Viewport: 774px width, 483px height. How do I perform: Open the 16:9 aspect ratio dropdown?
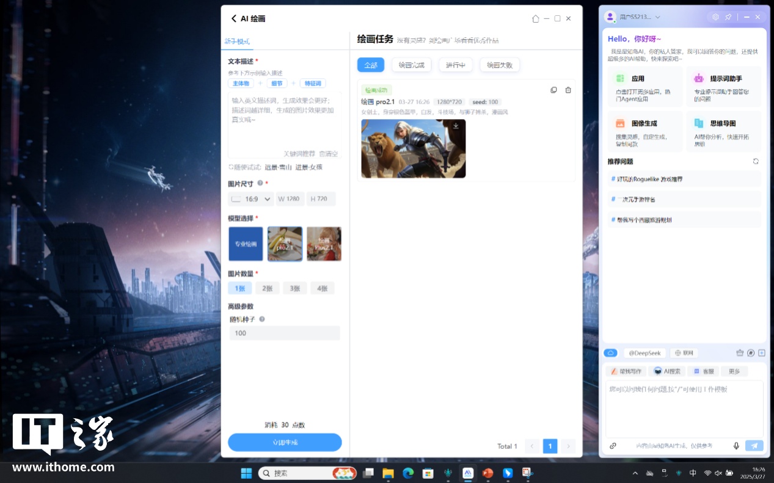[x=251, y=199]
